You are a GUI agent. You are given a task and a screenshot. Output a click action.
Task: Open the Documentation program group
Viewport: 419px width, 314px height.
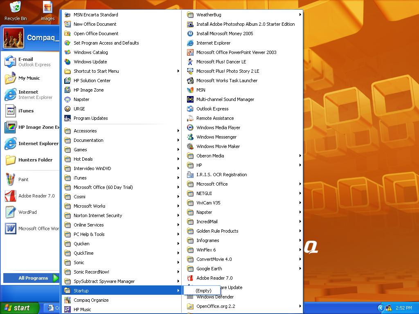(x=122, y=140)
